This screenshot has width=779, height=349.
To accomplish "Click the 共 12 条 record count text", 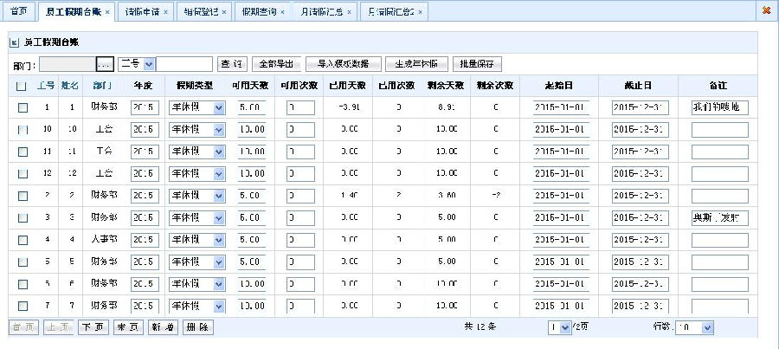I will point(480,327).
